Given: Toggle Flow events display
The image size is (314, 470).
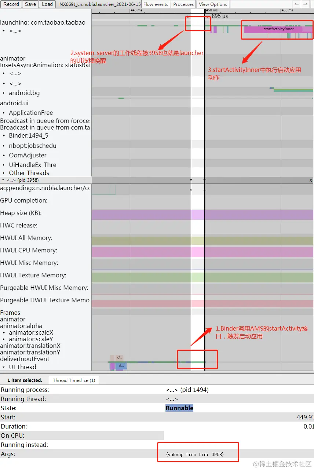Looking at the screenshot, I should [x=156, y=4].
